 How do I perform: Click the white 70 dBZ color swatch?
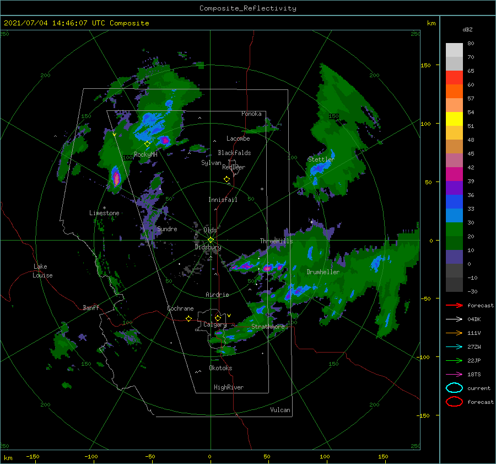(454, 50)
